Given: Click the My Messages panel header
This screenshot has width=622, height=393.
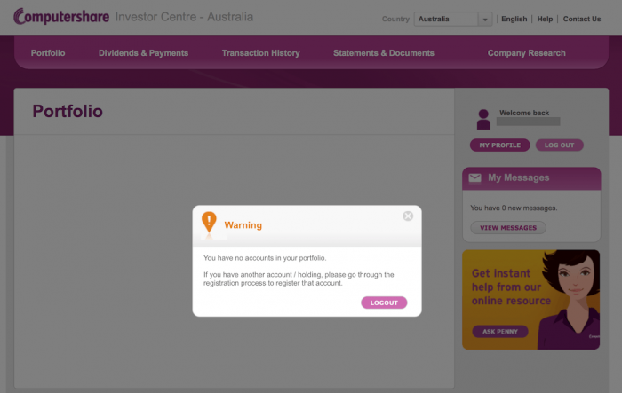Looking at the screenshot, I should pyautogui.click(x=531, y=178).
